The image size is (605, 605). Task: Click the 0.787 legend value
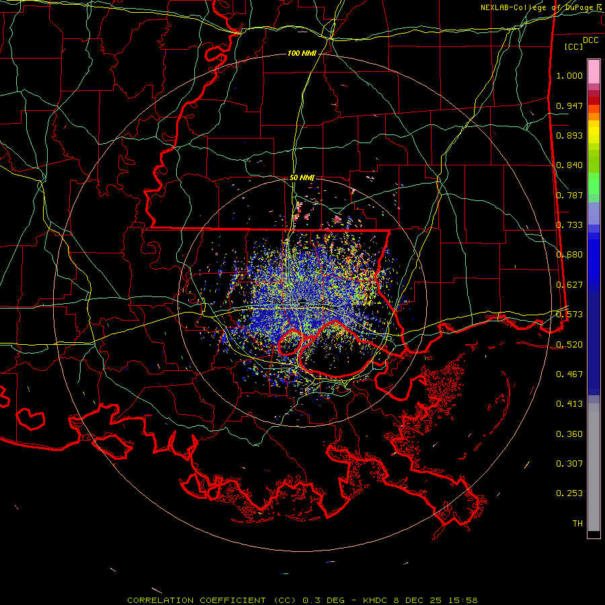click(x=569, y=195)
